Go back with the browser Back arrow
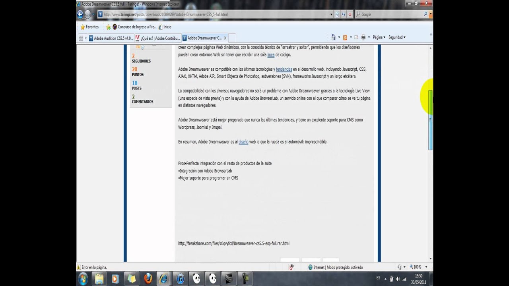The height and width of the screenshot is (286, 509). click(x=80, y=15)
